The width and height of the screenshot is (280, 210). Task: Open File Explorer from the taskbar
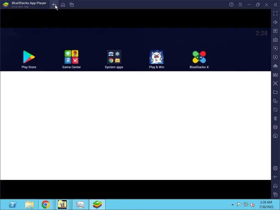point(30,205)
